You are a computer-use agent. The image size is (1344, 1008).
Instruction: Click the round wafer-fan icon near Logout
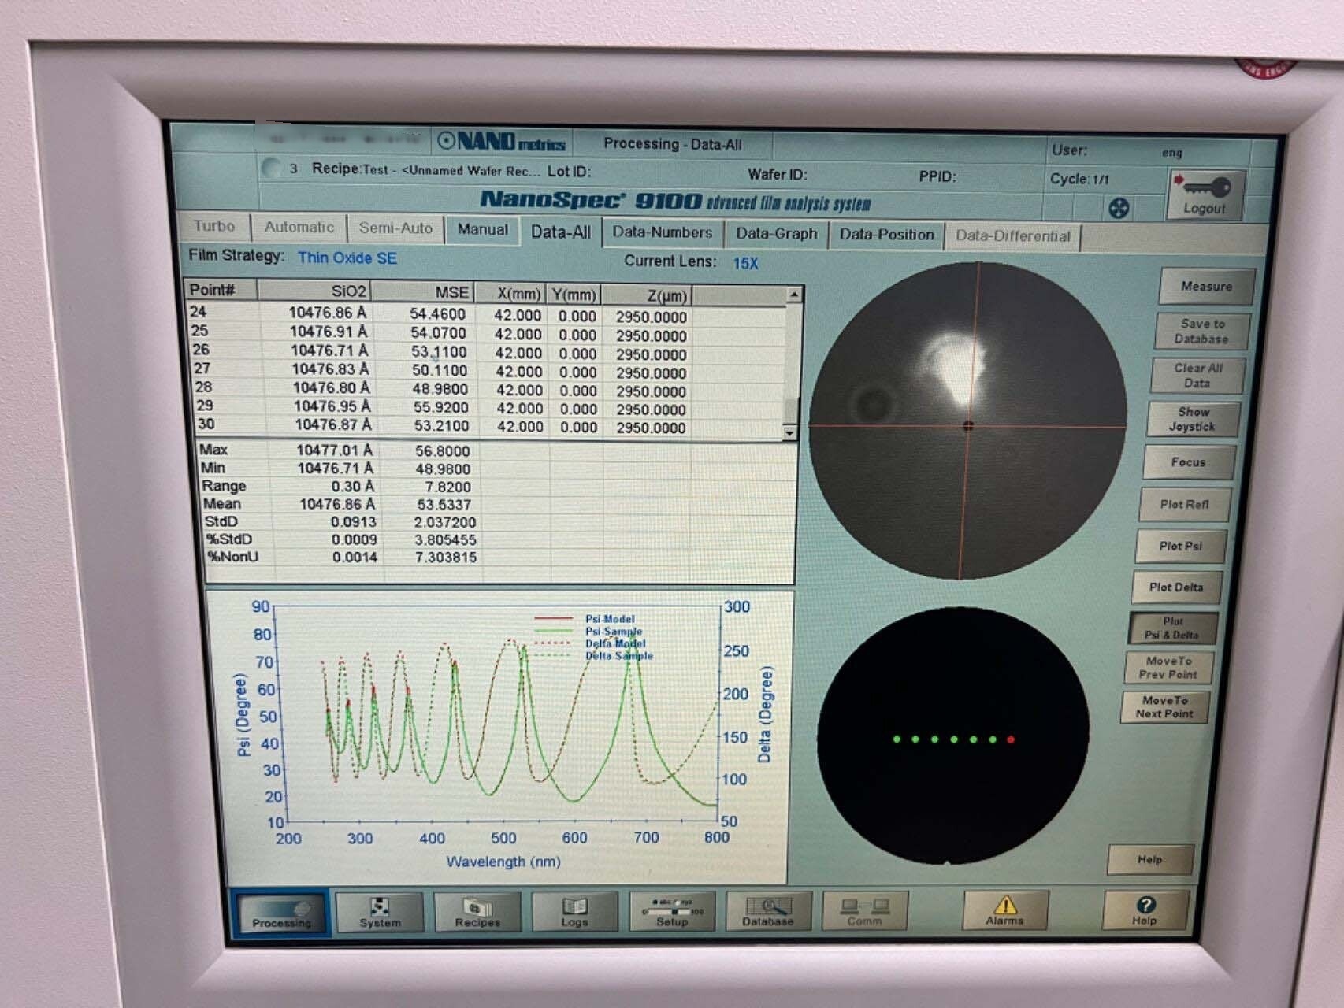[1119, 208]
